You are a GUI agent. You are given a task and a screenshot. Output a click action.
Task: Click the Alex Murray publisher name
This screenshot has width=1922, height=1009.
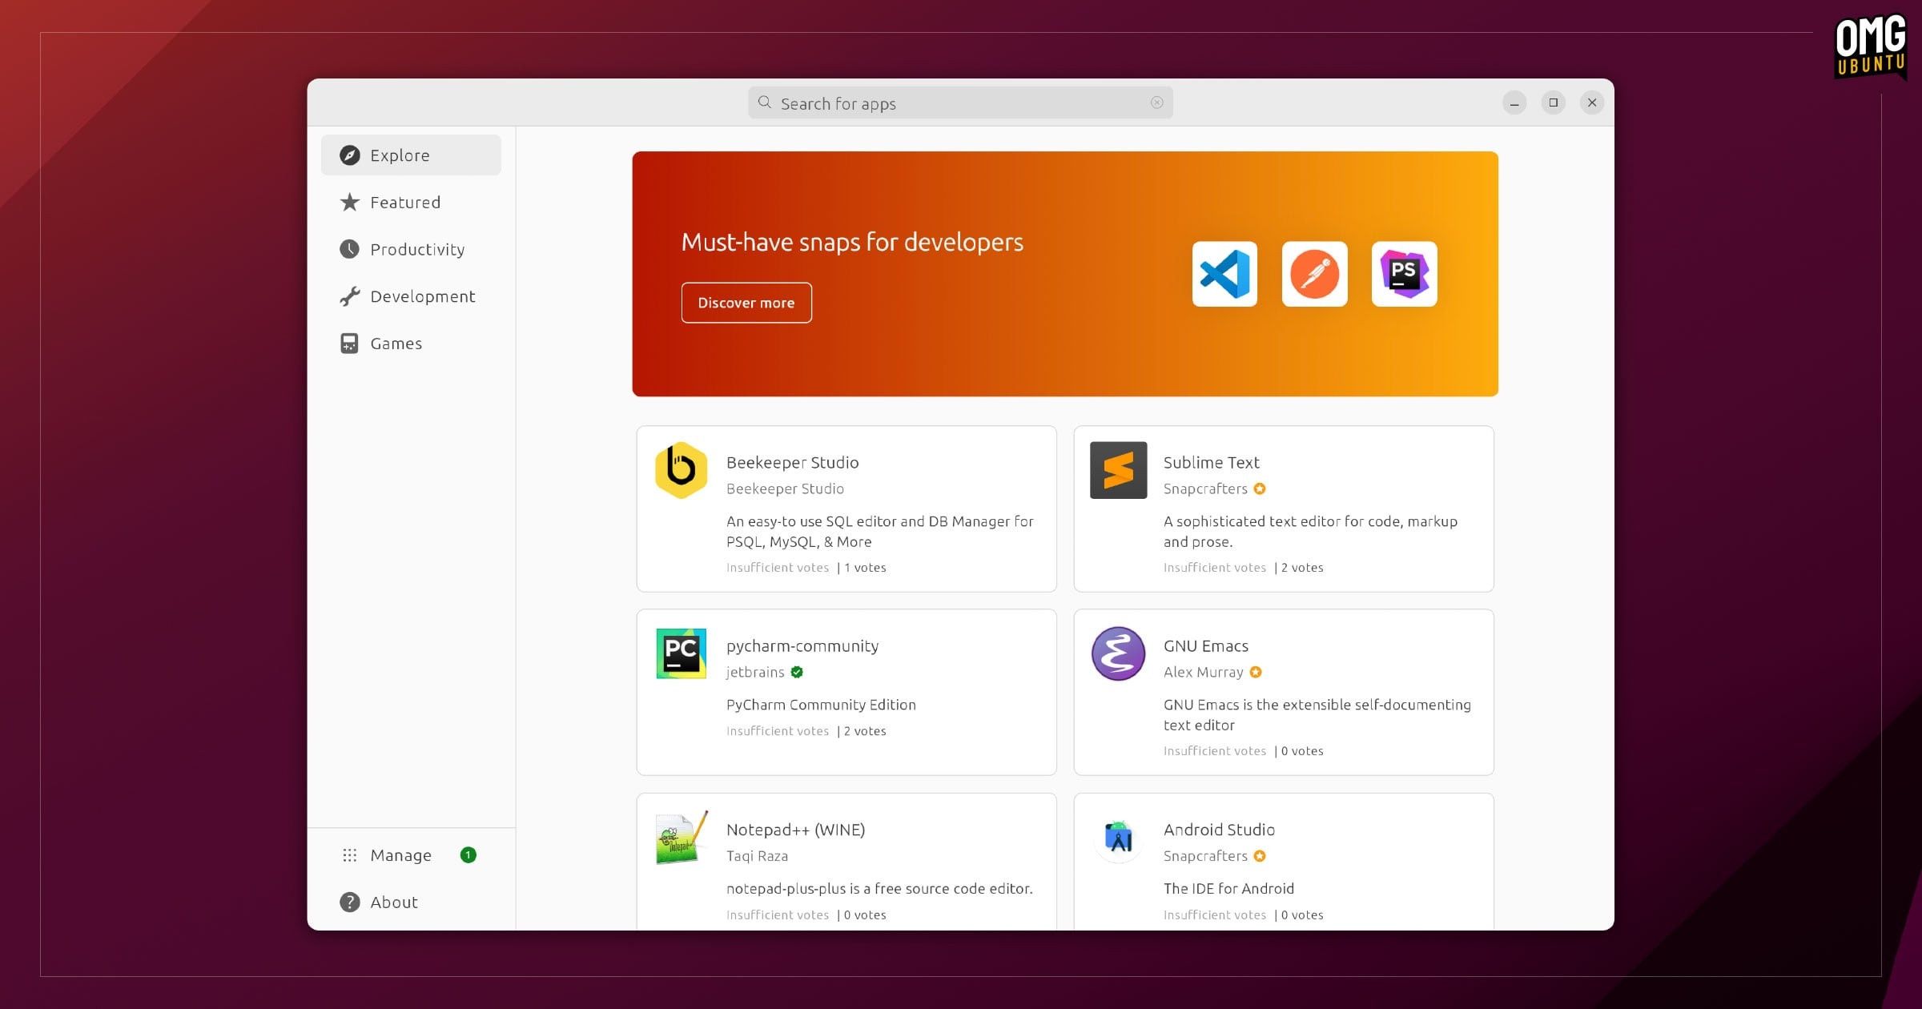coord(1203,673)
